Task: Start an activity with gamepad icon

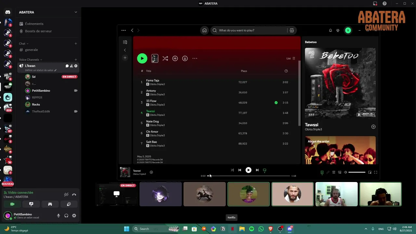Action: click(50, 204)
